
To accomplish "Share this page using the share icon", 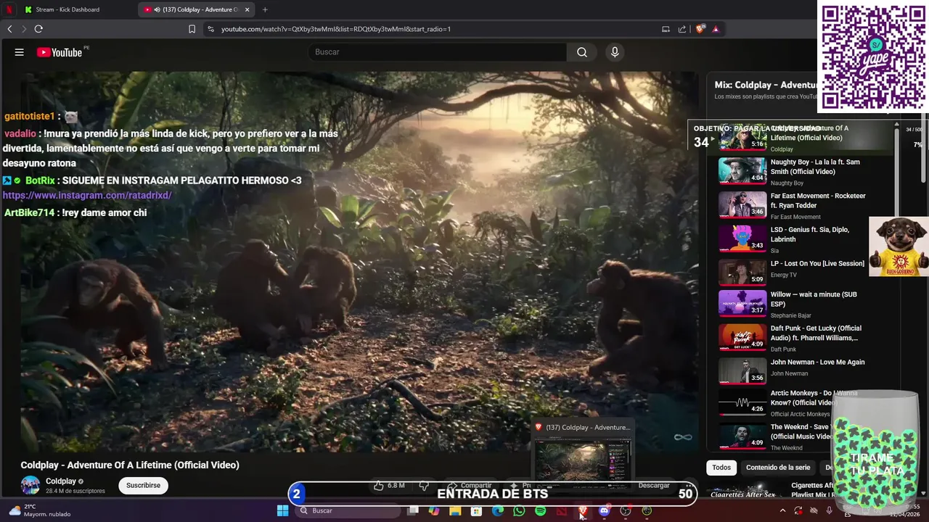I will (x=682, y=29).
